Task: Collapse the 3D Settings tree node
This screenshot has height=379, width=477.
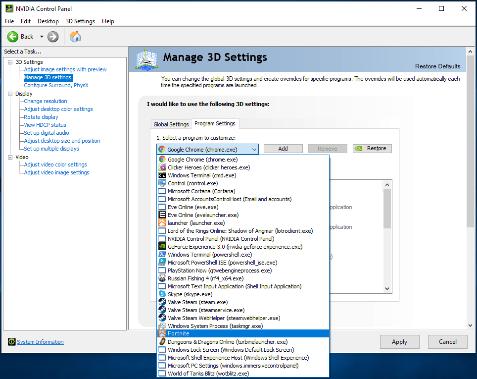Action: (x=10, y=62)
